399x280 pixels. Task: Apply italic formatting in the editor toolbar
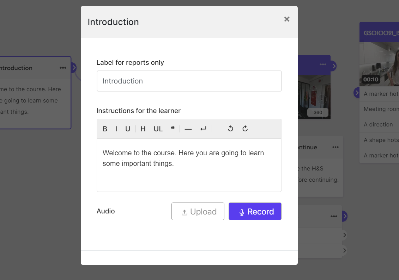click(116, 129)
